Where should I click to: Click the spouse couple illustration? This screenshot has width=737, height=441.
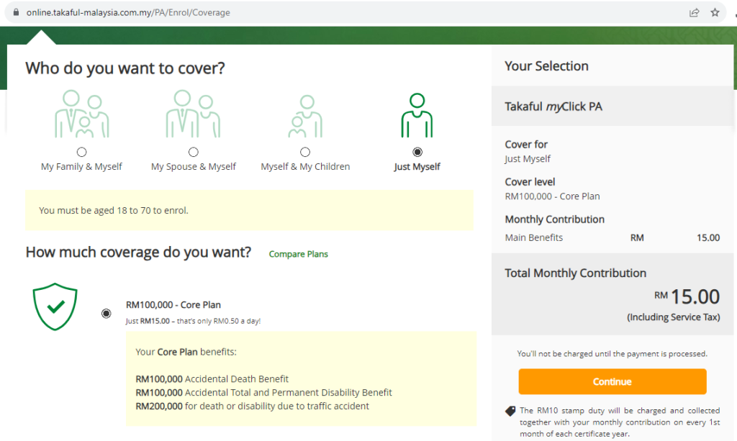click(x=193, y=114)
